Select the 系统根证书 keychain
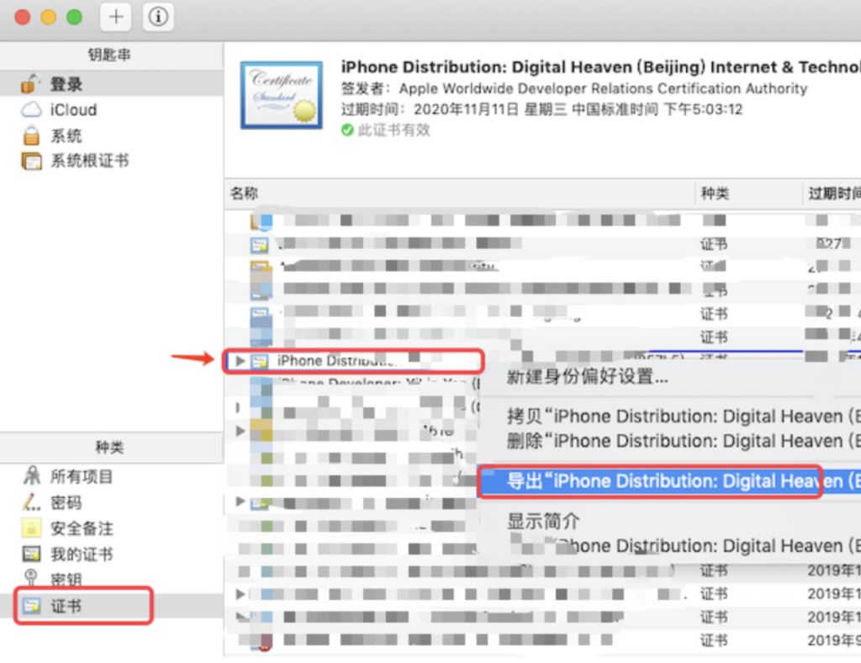861x663 pixels. point(112,161)
